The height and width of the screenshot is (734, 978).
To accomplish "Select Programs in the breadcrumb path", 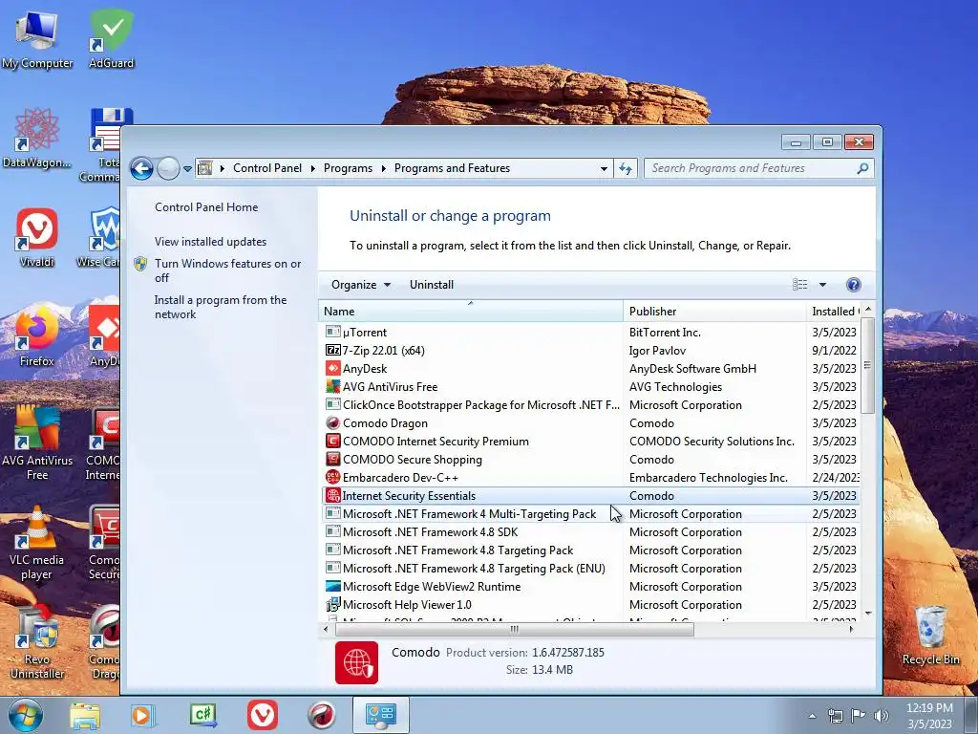I will [348, 168].
